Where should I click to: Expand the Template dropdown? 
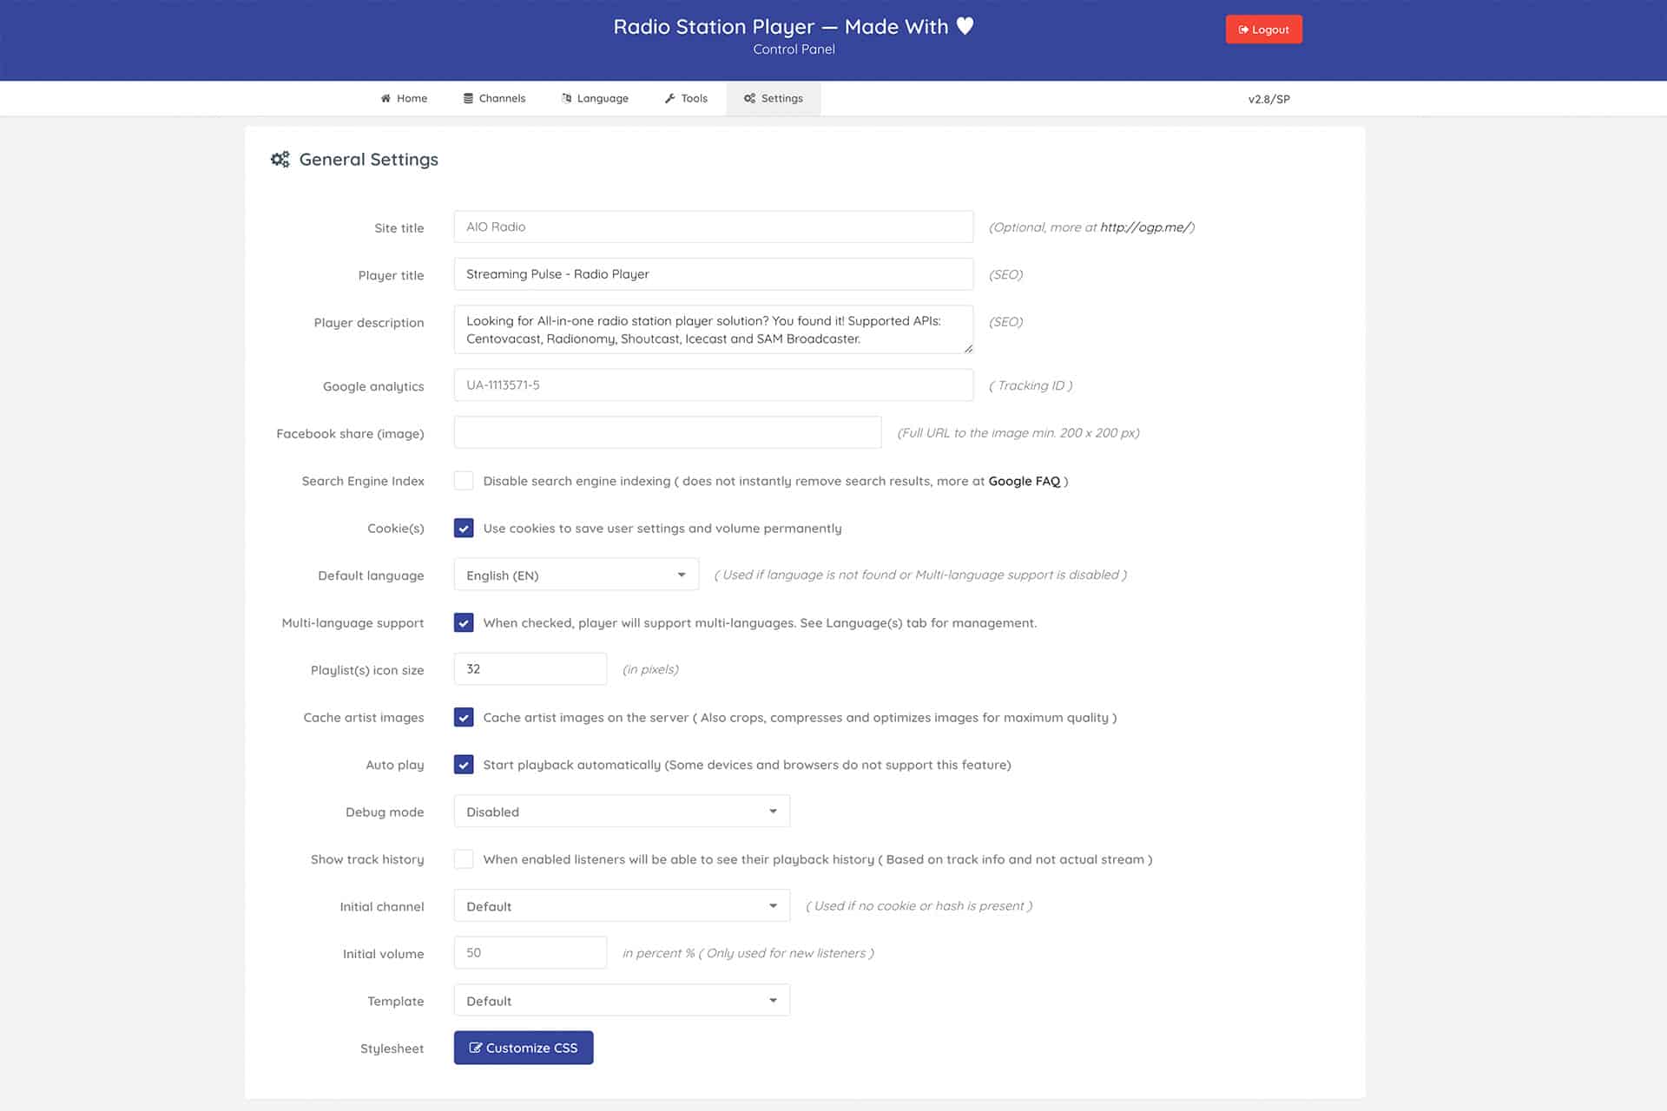(x=622, y=1001)
